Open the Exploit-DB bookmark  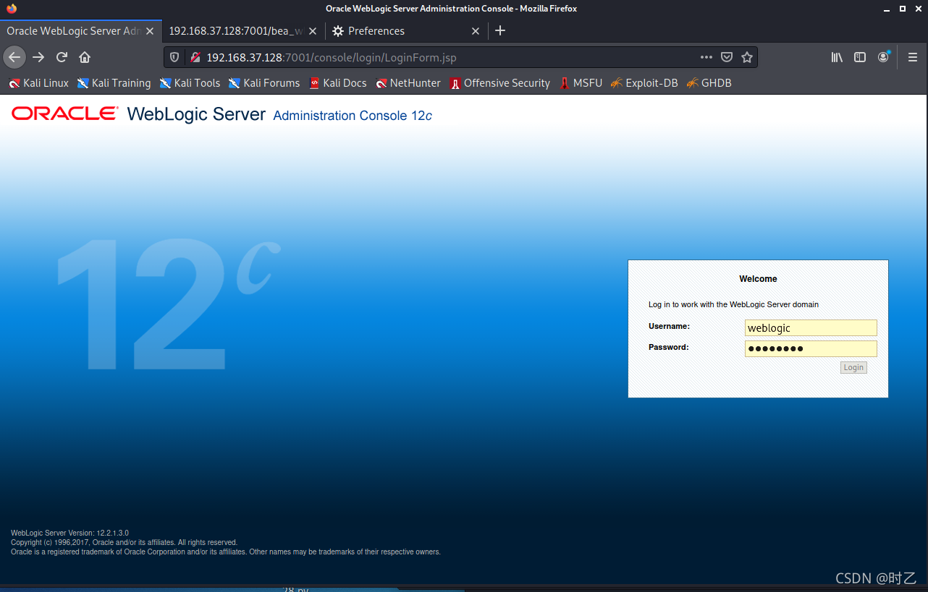(644, 83)
